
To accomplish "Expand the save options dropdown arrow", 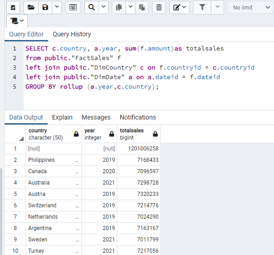I will [x=57, y=7].
